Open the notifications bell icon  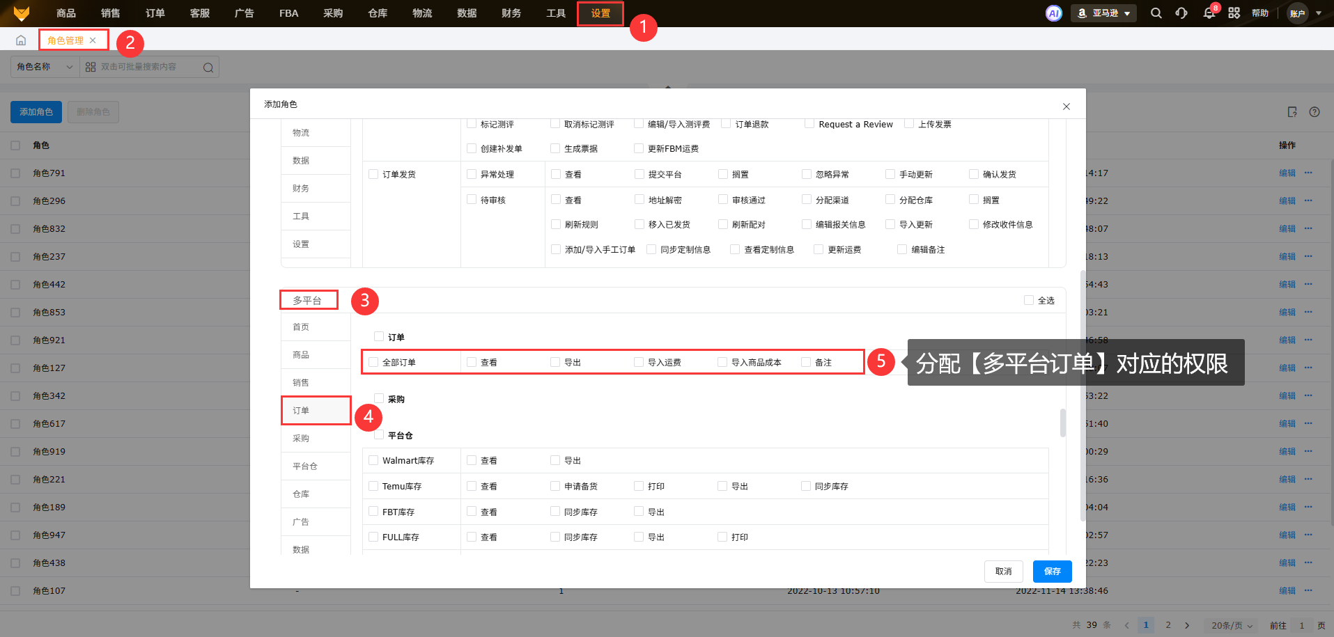tap(1209, 13)
